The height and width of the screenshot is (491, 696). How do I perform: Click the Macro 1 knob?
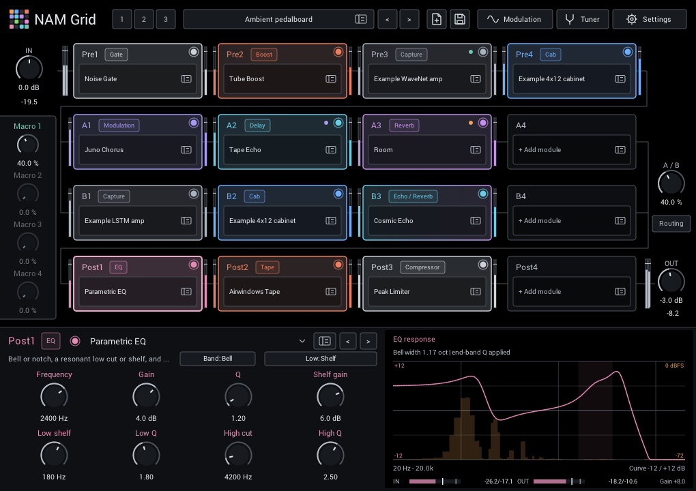pyautogui.click(x=27, y=145)
